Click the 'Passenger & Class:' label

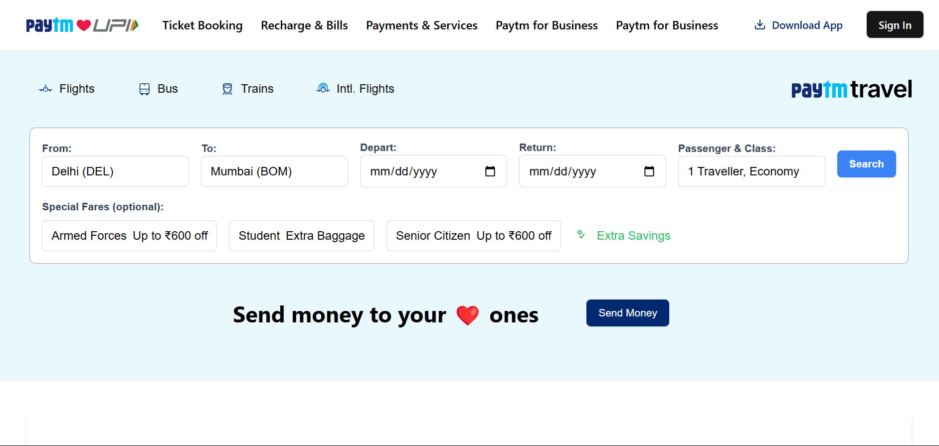[x=727, y=149]
